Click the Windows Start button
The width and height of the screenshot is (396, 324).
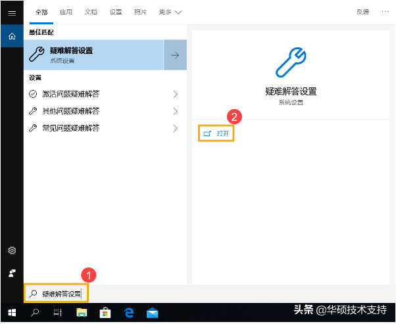pyautogui.click(x=12, y=312)
